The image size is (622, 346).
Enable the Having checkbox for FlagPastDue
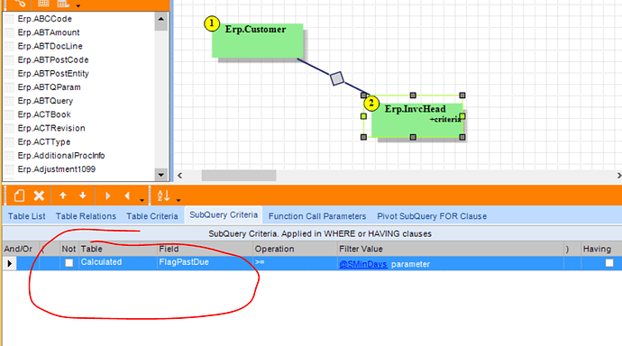(x=609, y=263)
